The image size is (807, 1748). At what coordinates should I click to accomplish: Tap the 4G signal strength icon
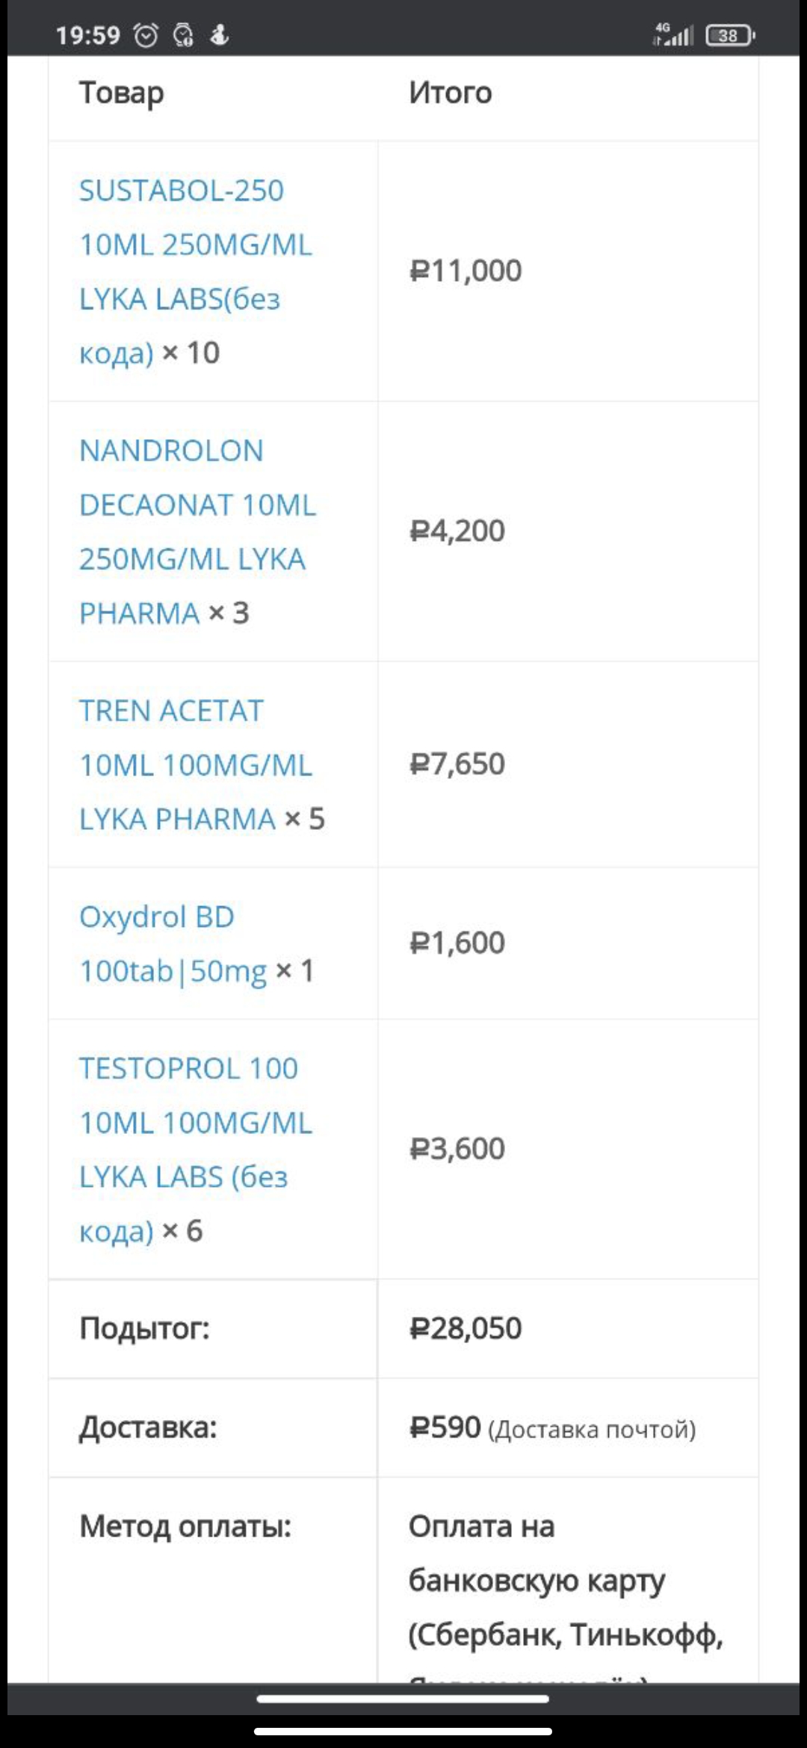[673, 34]
